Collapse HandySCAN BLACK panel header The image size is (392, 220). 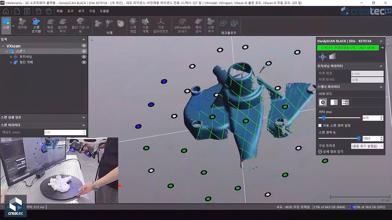pos(381,41)
